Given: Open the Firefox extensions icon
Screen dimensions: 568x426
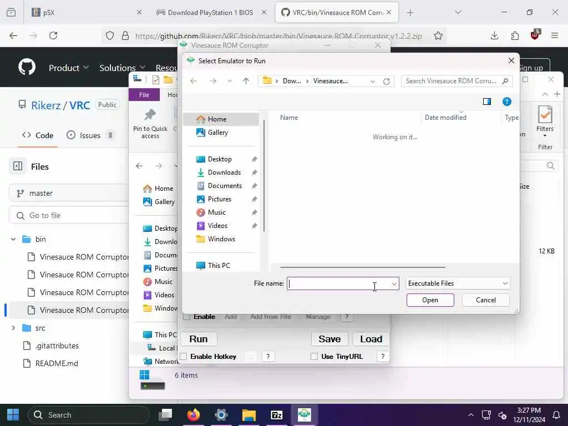Looking at the screenshot, I should click(x=515, y=35).
